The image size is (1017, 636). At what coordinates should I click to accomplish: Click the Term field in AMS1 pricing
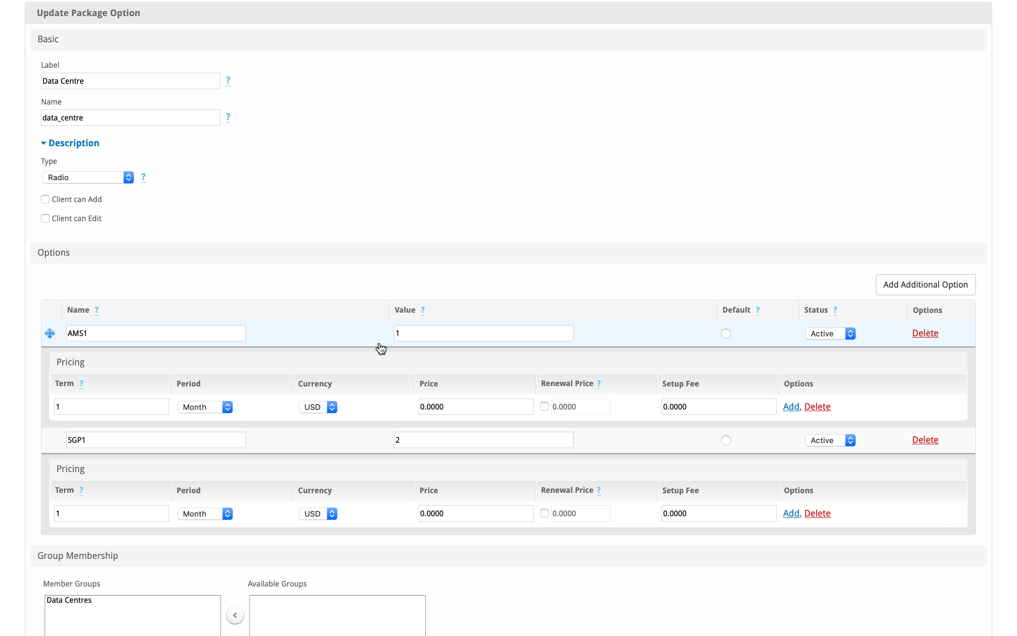tap(112, 407)
